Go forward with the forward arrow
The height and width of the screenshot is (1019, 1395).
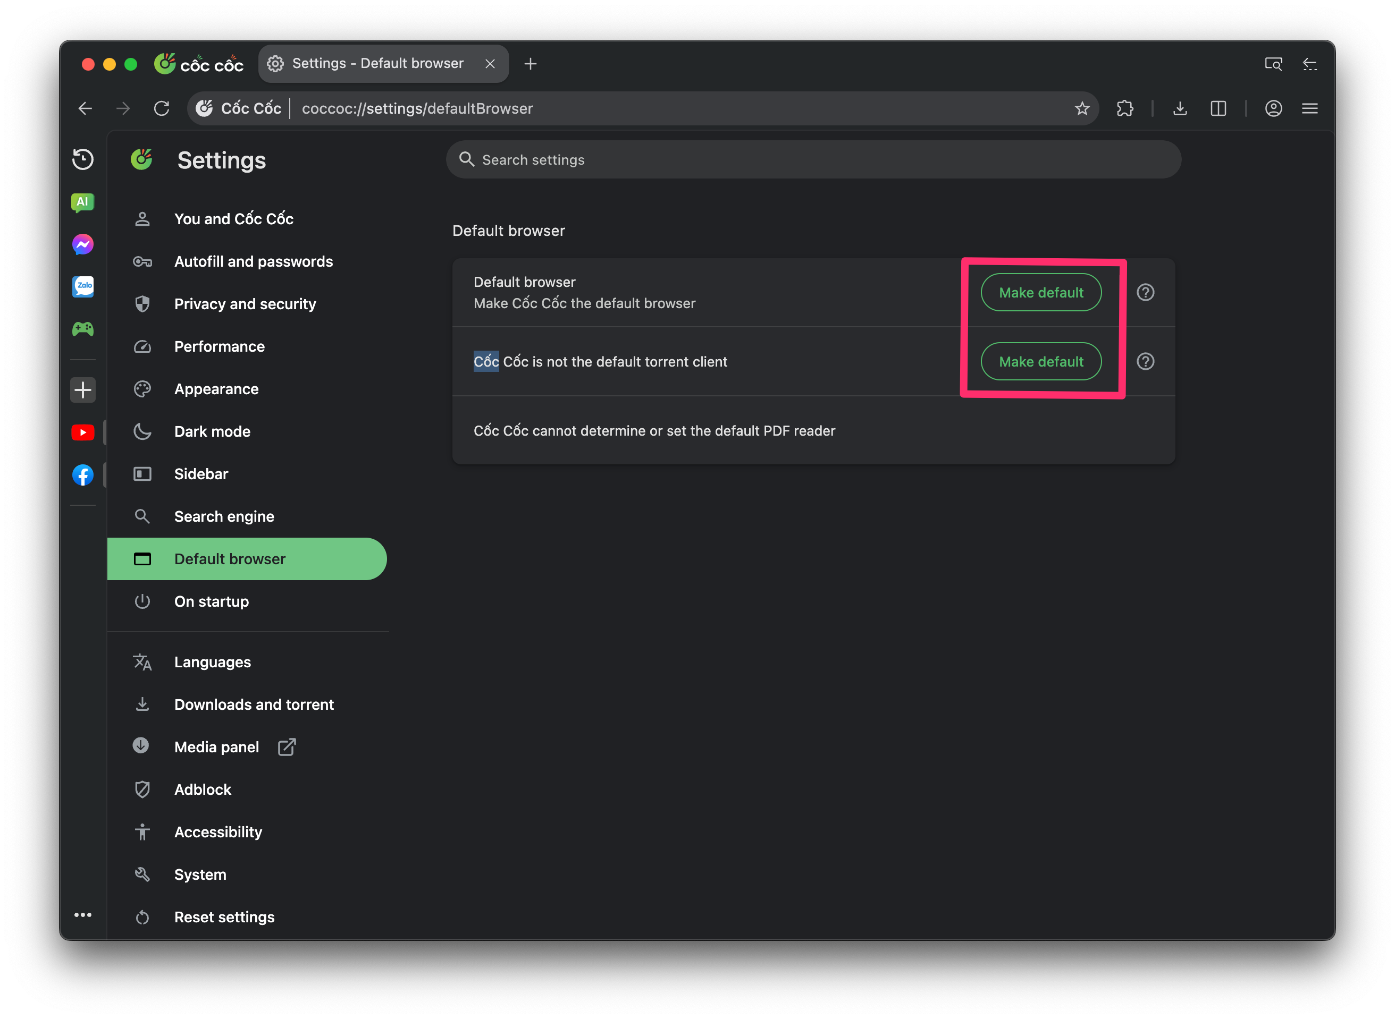click(x=123, y=108)
